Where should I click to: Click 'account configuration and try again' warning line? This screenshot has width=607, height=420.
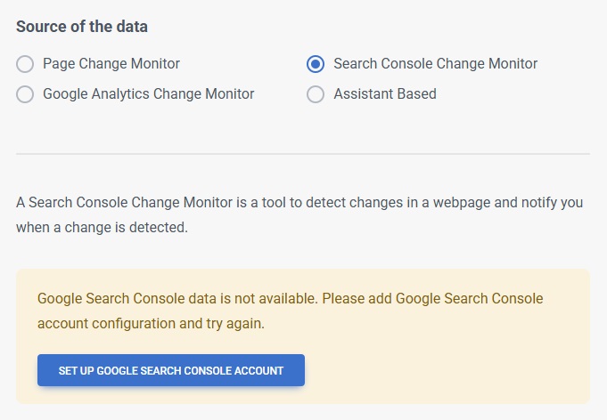tap(151, 323)
